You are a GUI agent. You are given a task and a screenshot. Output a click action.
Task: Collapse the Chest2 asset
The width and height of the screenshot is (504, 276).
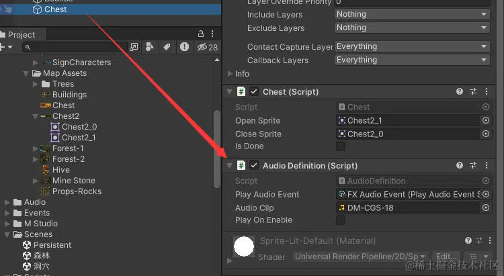36,116
